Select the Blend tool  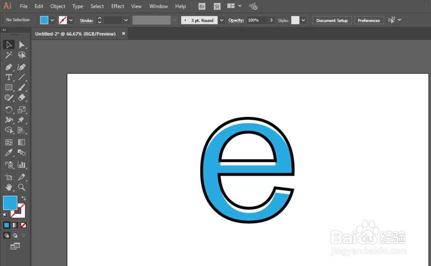(x=22, y=153)
